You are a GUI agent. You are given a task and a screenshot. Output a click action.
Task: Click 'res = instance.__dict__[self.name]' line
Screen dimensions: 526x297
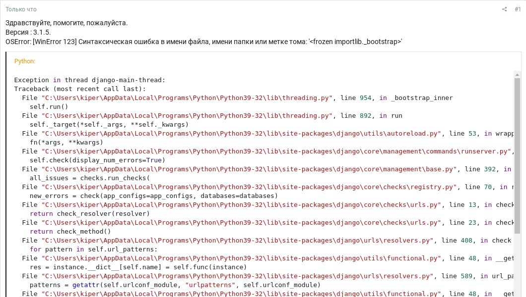pyautogui.click(x=138, y=267)
